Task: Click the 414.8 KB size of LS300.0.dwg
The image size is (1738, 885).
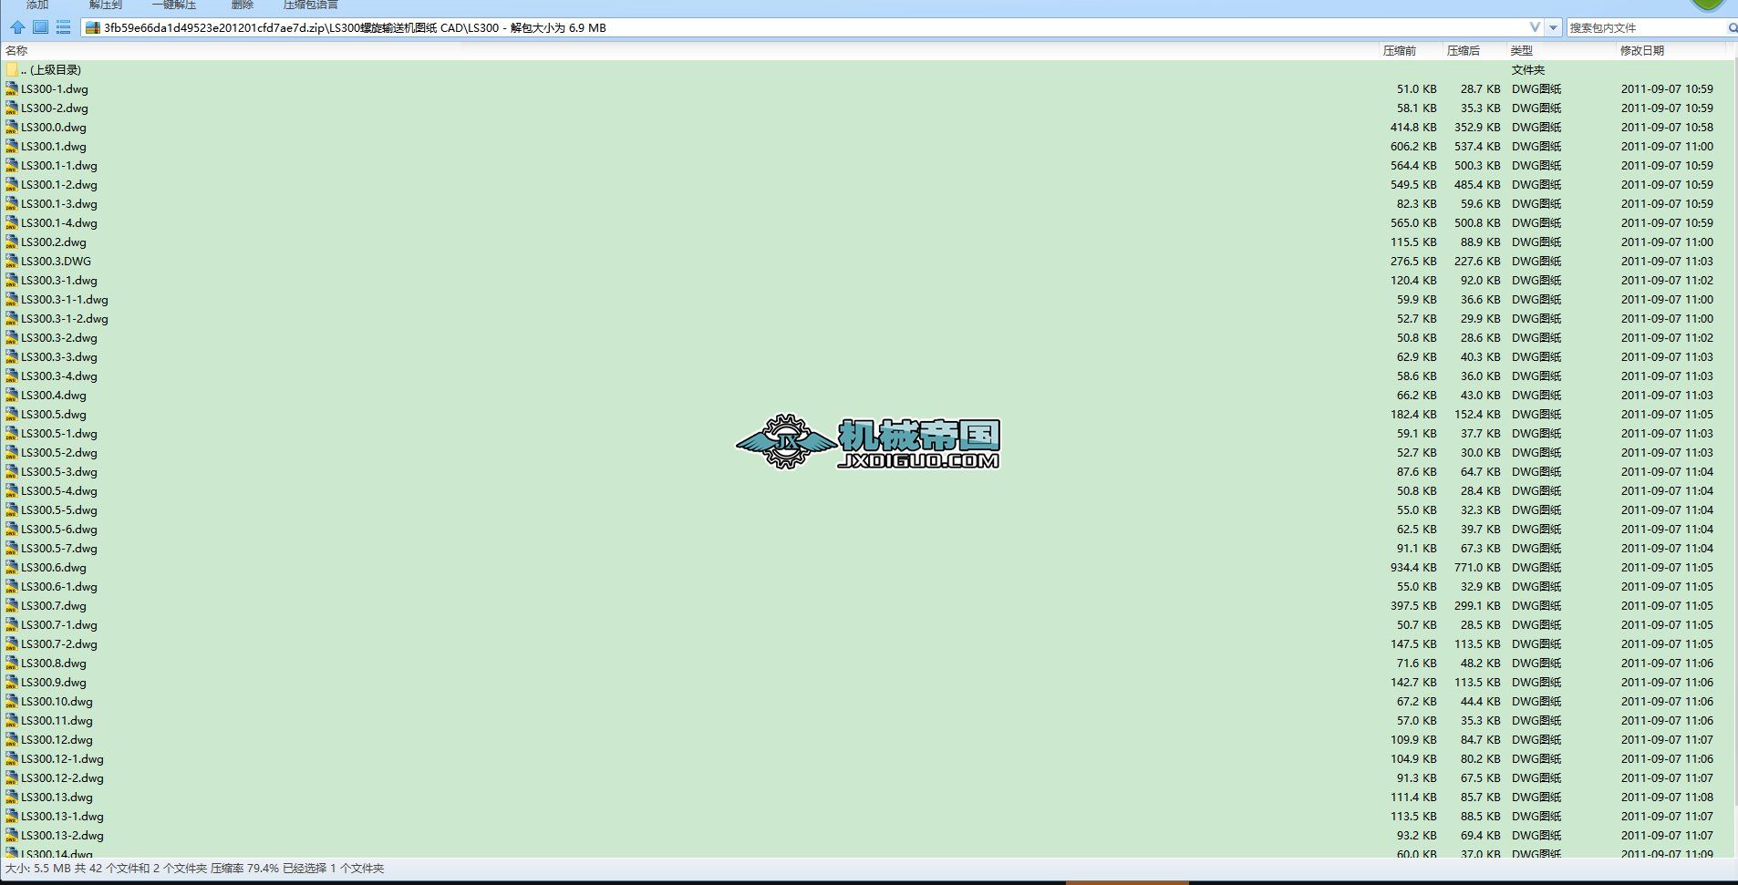Action: click(1413, 128)
